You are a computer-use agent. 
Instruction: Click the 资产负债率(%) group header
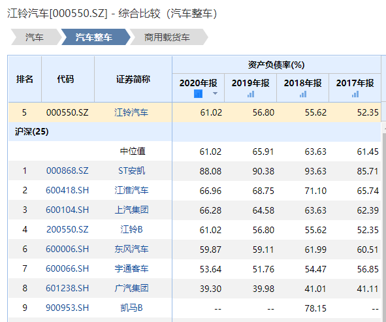[x=276, y=65]
